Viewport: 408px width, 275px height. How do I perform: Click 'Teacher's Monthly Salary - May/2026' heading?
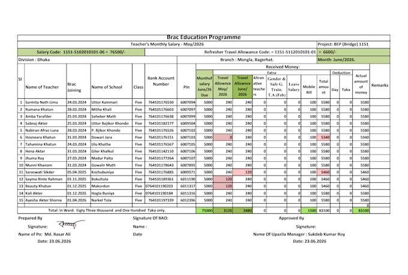click(167, 44)
